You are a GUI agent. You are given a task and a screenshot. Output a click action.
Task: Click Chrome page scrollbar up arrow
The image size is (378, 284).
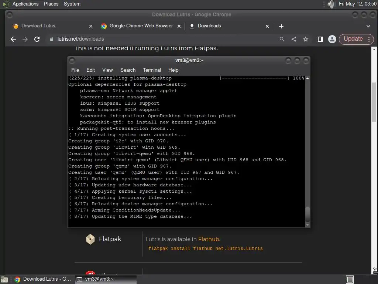click(x=374, y=50)
